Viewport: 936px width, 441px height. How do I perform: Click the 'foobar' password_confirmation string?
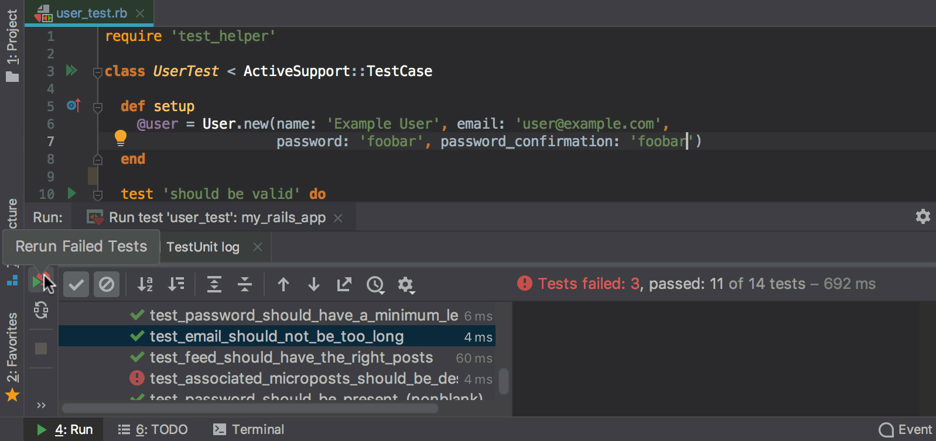tap(661, 142)
